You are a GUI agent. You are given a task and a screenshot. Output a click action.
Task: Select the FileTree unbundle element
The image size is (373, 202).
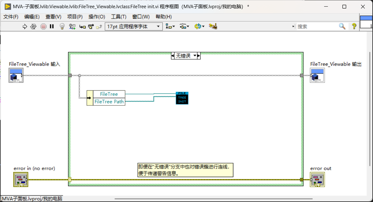click(x=109, y=94)
